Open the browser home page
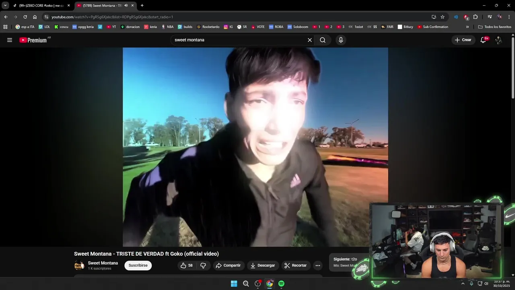The width and height of the screenshot is (515, 290). point(35,17)
